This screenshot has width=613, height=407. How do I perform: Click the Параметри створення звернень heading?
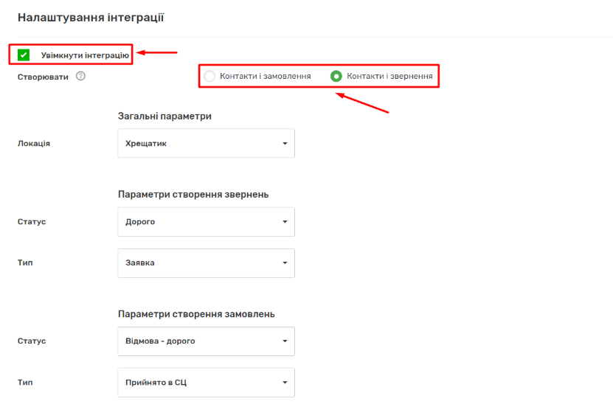(193, 195)
